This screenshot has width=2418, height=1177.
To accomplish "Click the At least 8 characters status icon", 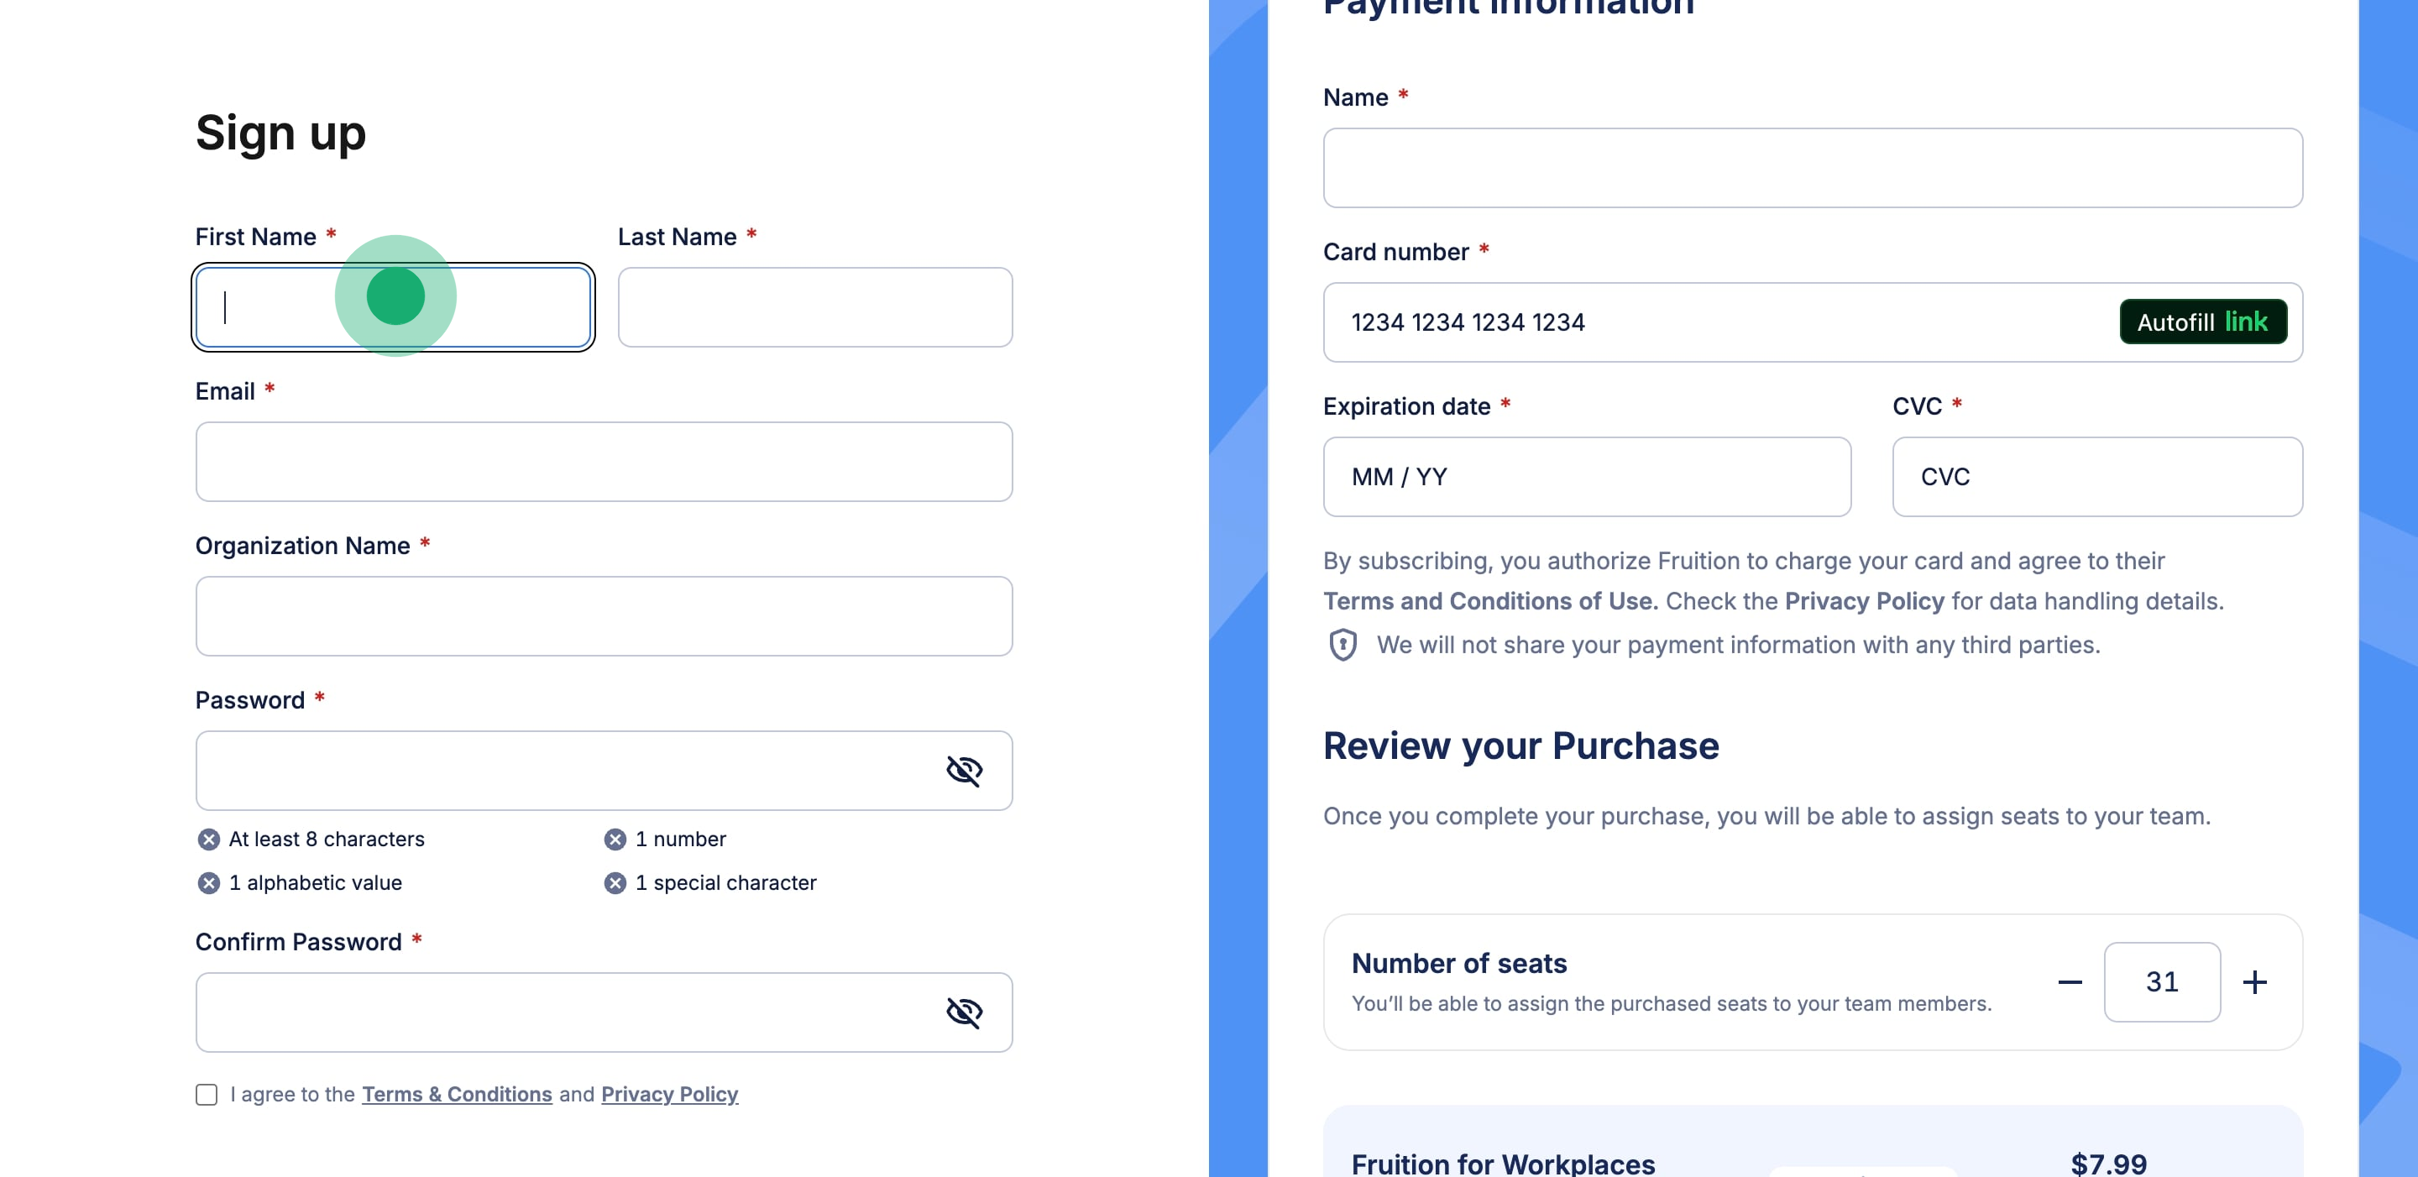I will 208,840.
